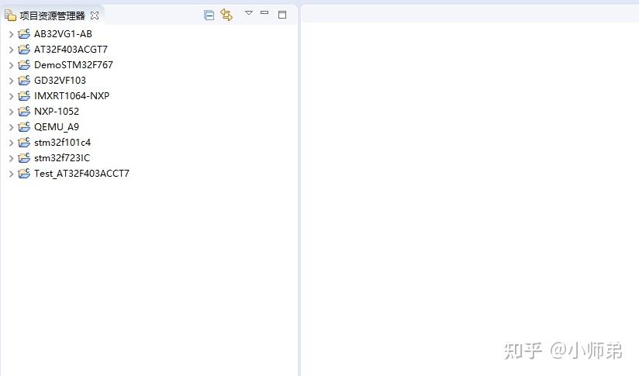639x376 pixels.
Task: Click the Collapse All toolbar icon
Action: click(209, 16)
